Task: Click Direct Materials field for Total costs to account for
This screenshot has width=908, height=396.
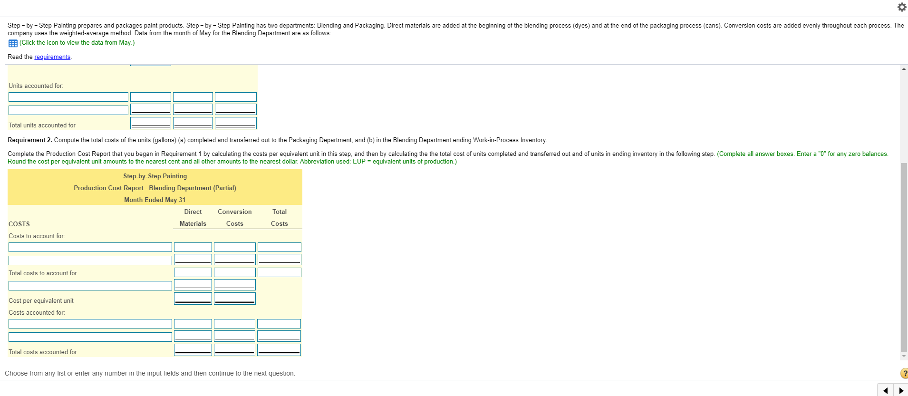Action: [x=193, y=272]
